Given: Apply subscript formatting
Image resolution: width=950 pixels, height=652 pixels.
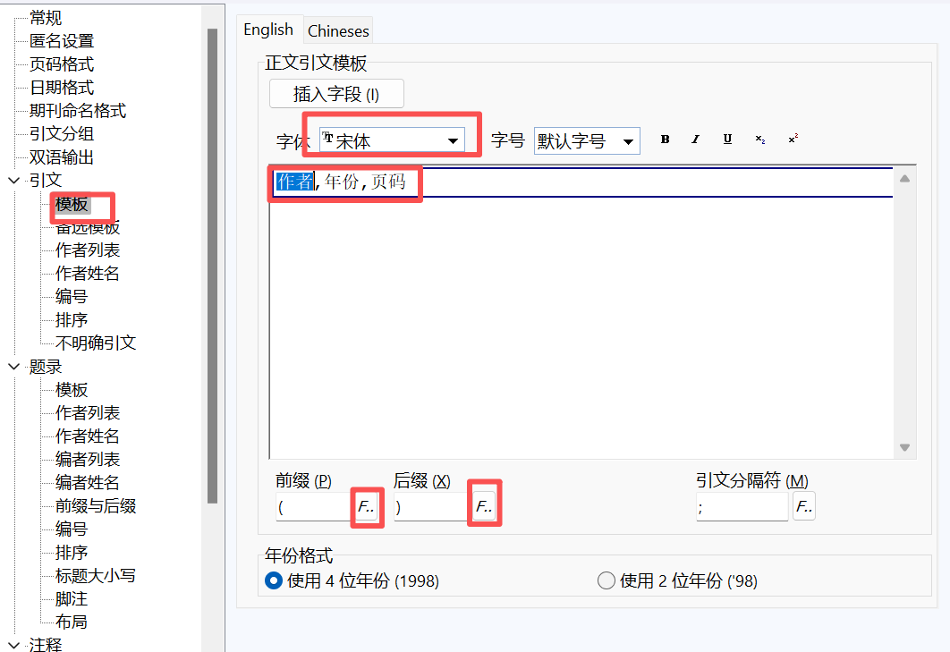Looking at the screenshot, I should tap(759, 140).
